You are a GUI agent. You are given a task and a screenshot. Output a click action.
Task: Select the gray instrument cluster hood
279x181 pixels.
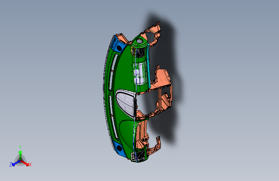(126, 103)
